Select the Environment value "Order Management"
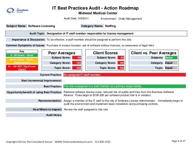The height and width of the screenshot is (149, 193). tap(130, 19)
